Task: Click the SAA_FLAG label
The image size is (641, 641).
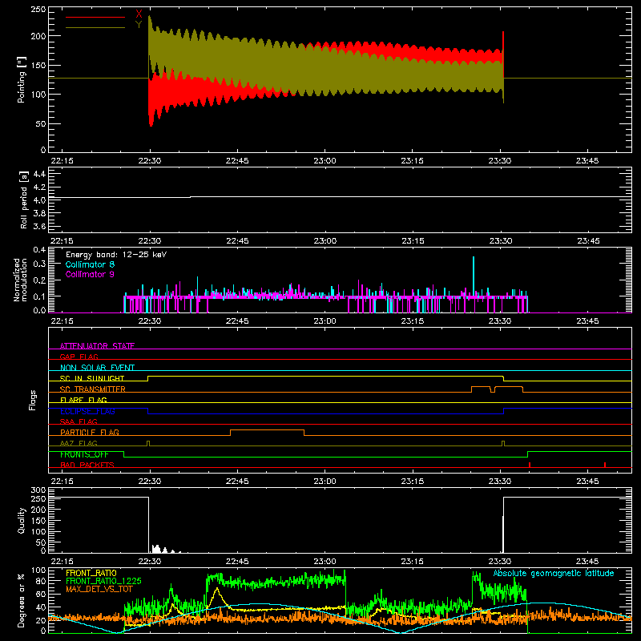Action: [x=79, y=421]
